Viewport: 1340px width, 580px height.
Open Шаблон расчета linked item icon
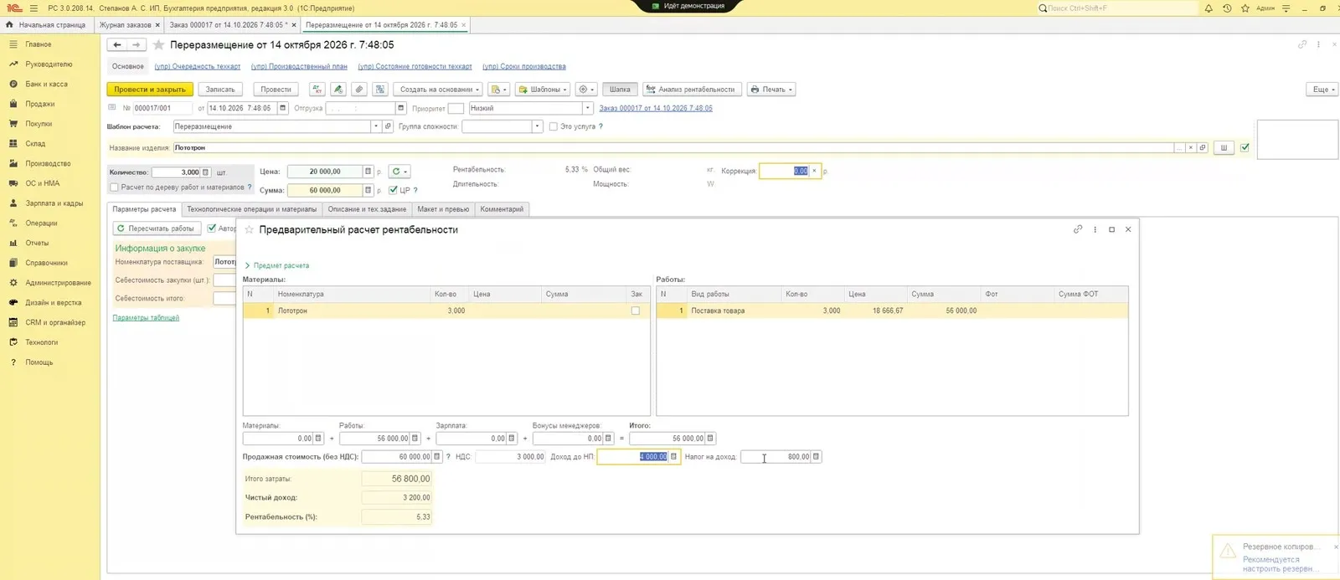(387, 126)
